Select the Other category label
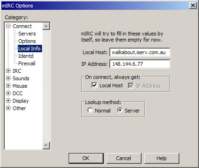Viewport: 199px width, 168px height. point(19,108)
